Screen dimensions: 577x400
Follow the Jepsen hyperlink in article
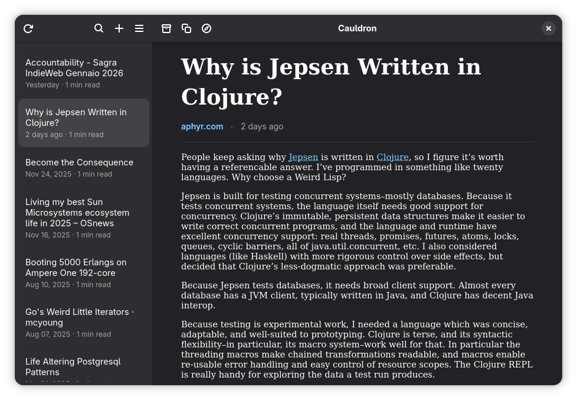[303, 157]
